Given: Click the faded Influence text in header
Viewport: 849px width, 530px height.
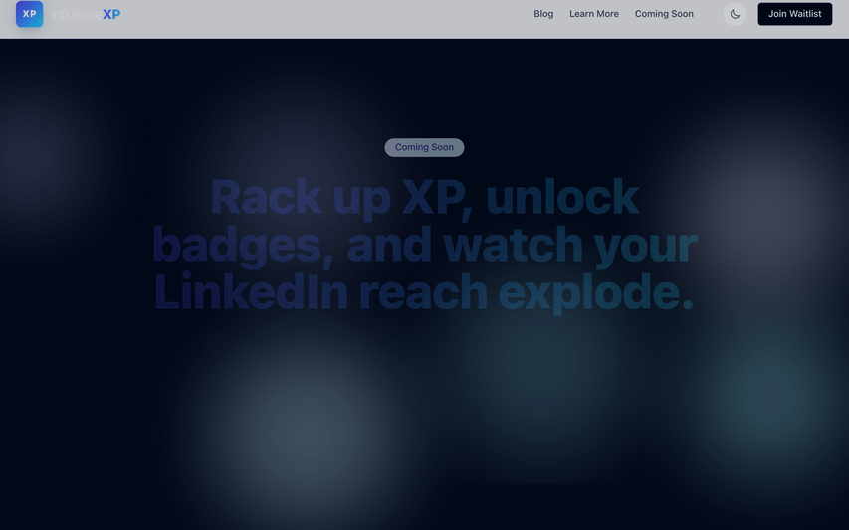Looking at the screenshot, I should 76,14.
